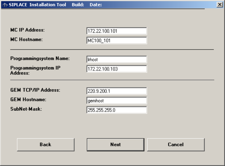
Task: Select the Programmingsystem Name field with lrhost
Action: (x=117, y=59)
